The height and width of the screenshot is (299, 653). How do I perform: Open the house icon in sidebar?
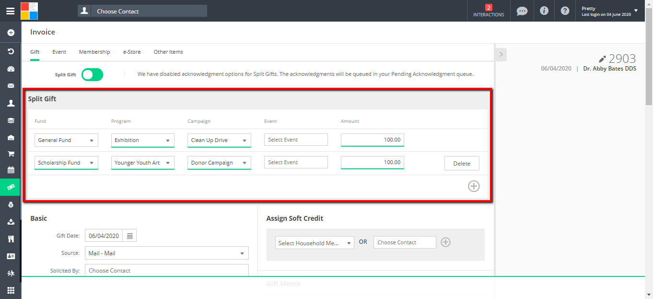(x=11, y=137)
